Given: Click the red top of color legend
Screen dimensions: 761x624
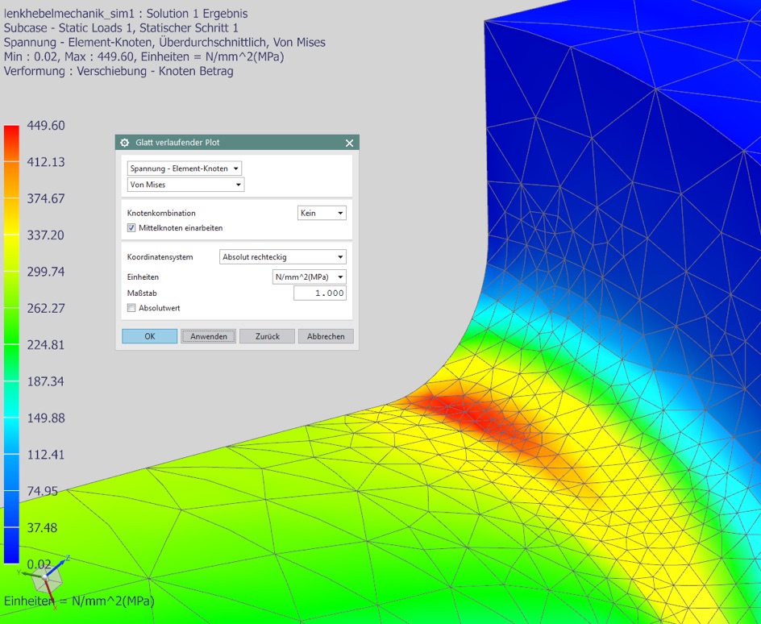Looking at the screenshot, I should coord(11,134).
